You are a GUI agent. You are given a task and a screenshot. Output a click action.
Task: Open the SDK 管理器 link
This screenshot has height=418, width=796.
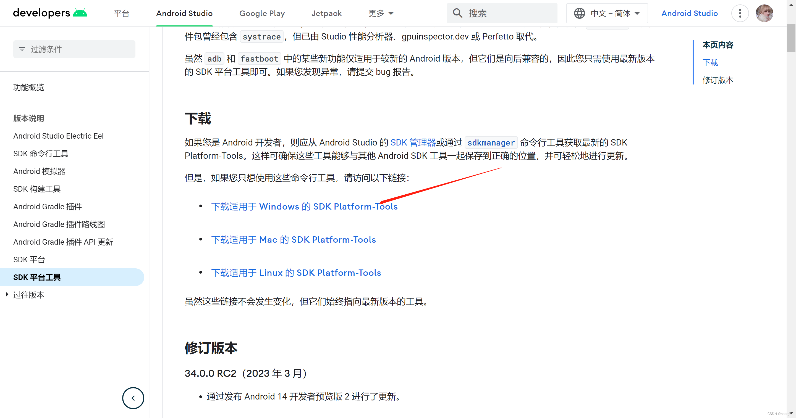(x=413, y=142)
